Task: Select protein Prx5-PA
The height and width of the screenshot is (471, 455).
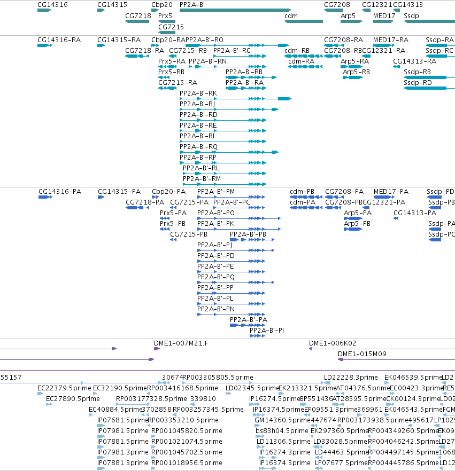Action: [x=165, y=218]
